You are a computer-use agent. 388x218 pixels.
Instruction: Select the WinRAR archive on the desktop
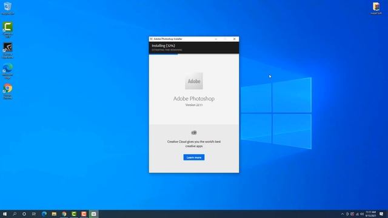coord(376,8)
